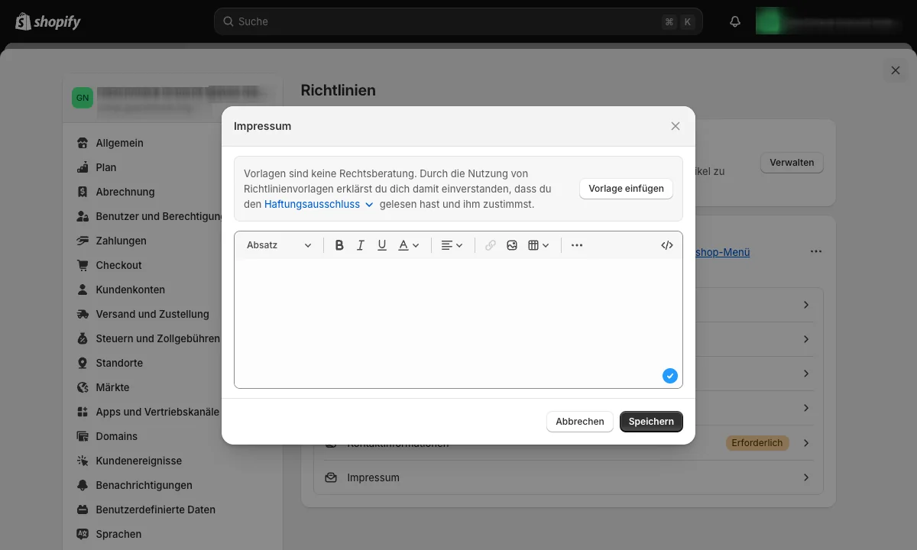
Task: Expand the Haftungsausschluss disclaimer link
Action: click(319, 205)
